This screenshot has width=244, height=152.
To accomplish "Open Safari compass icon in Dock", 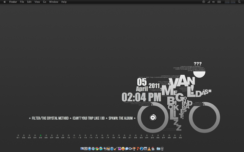I will 93,149.
